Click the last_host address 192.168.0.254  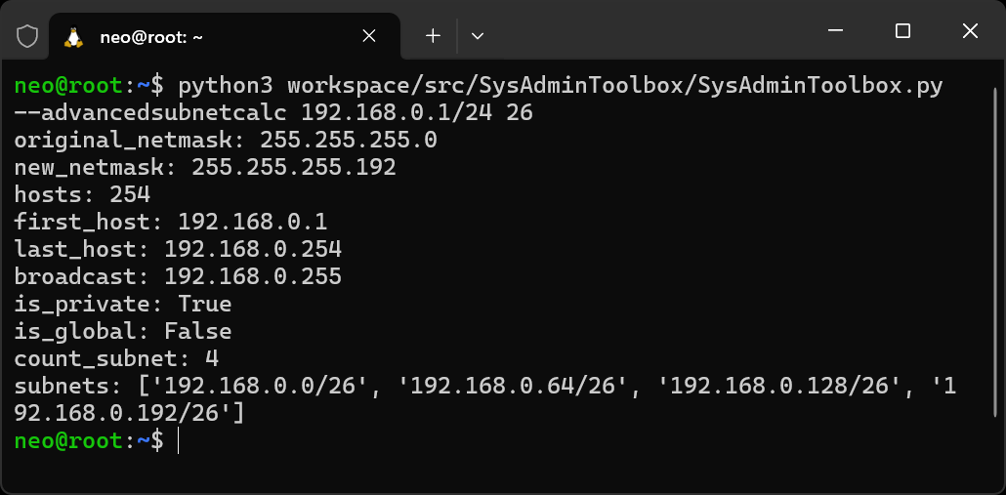click(253, 249)
